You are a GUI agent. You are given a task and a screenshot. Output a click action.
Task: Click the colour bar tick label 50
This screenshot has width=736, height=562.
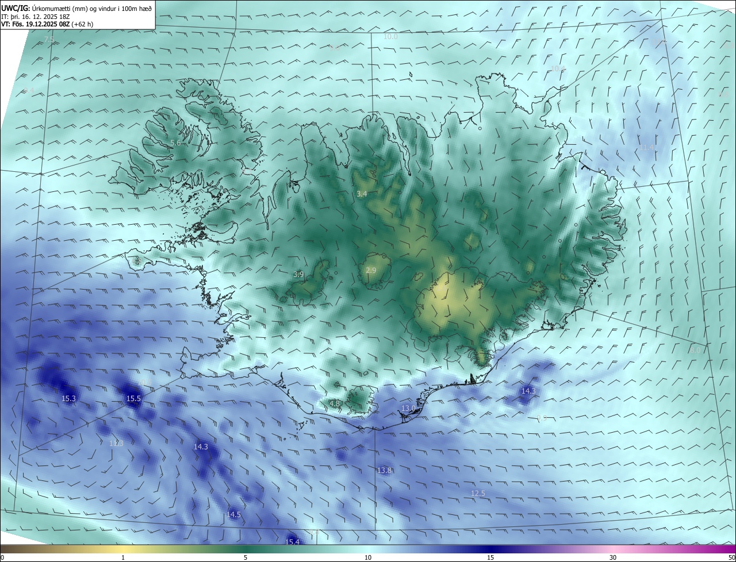coord(731,558)
